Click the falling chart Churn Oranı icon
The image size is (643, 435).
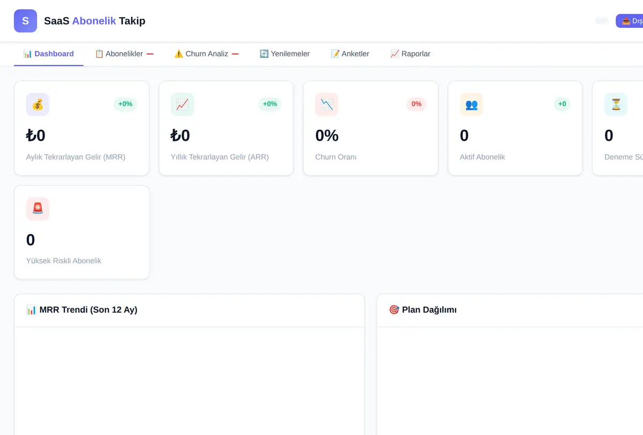tap(327, 105)
